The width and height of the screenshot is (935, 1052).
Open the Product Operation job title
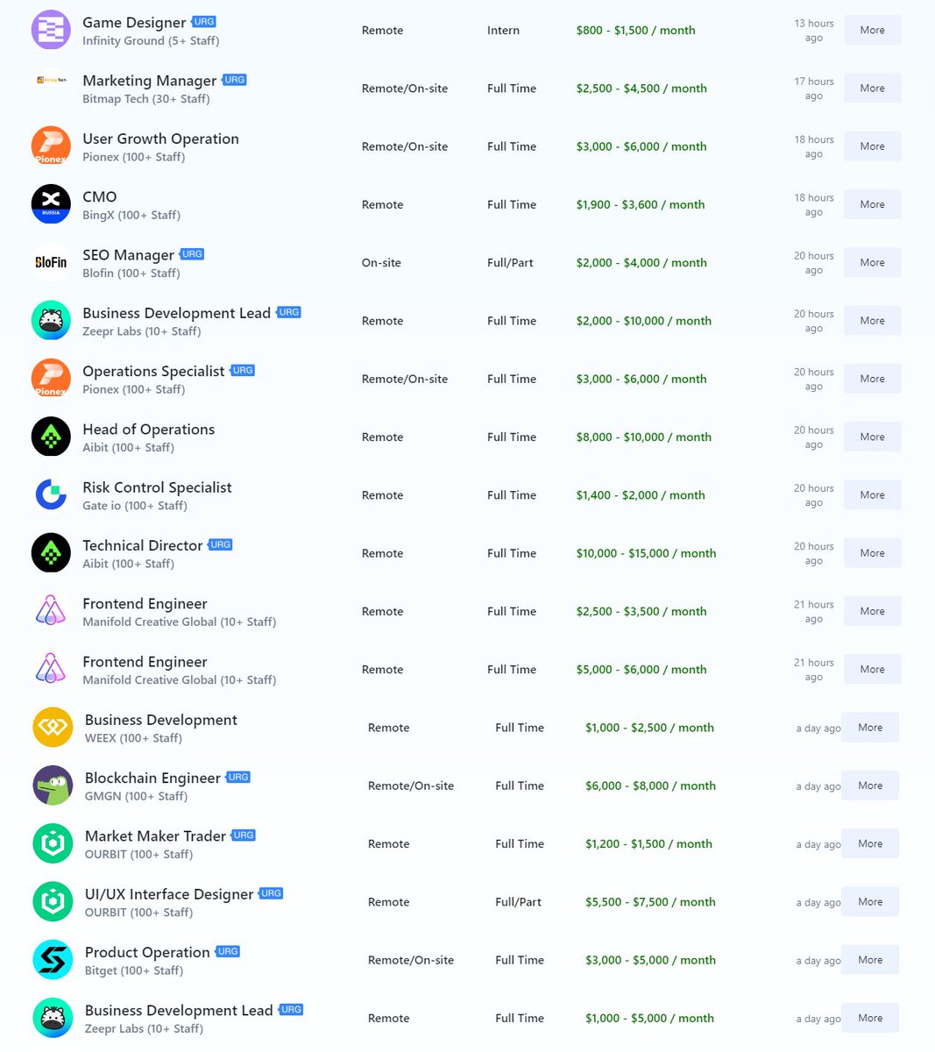(147, 952)
